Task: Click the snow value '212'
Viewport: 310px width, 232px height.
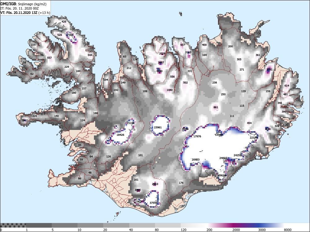Action: [x=129, y=68]
